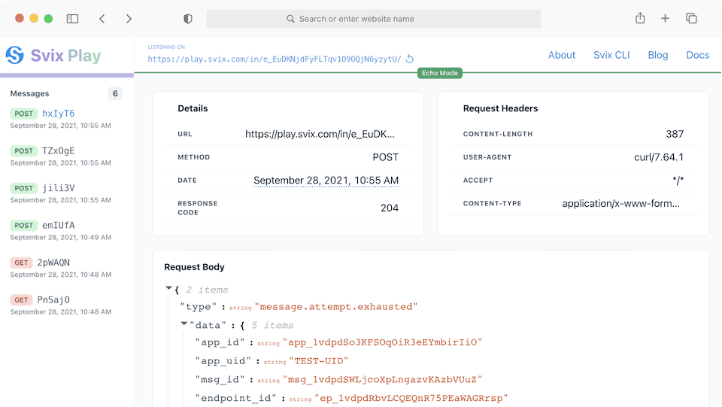Open the privacy shield icon
Viewport: 722px width, 407px height.
point(188,19)
